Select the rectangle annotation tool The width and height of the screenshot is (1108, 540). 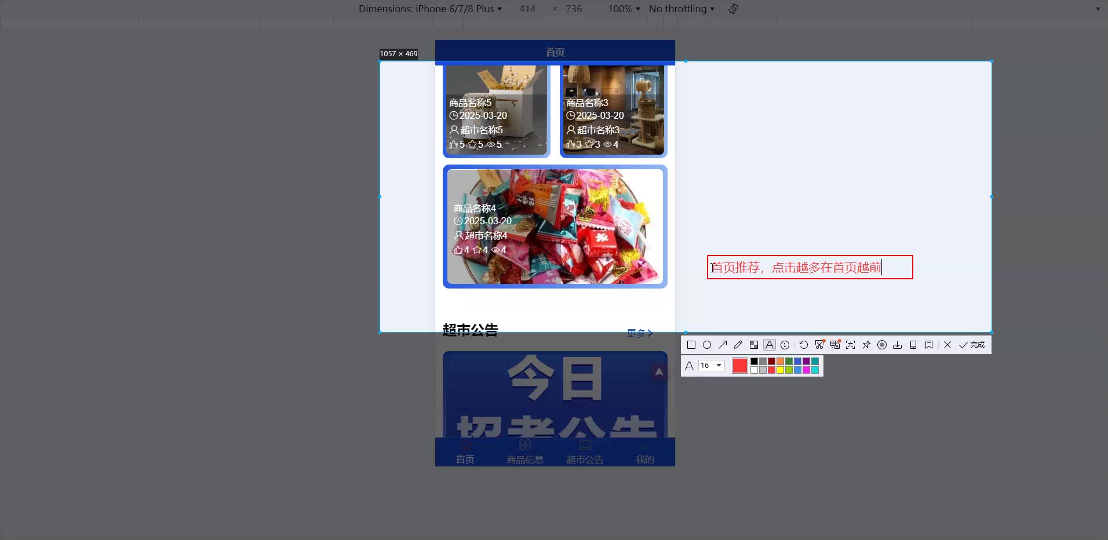[x=691, y=345]
